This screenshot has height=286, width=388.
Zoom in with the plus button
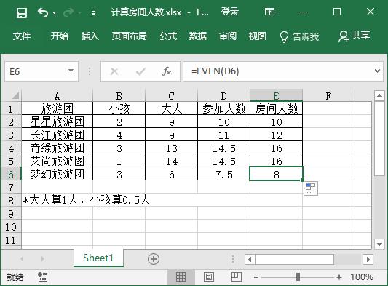pos(339,277)
